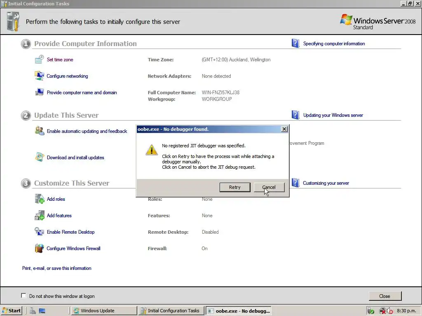Image resolution: width=422 pixels, height=316 pixels.
Task: Click the Disabled Remote Desktop status text
Action: point(210,232)
